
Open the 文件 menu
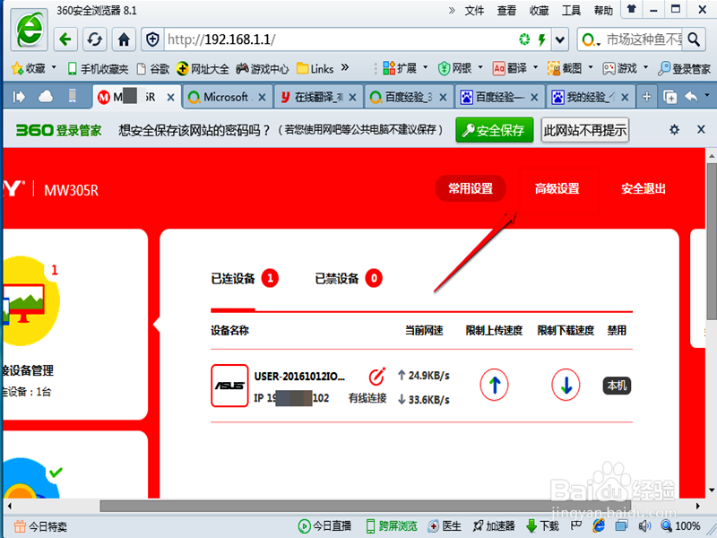pos(474,11)
